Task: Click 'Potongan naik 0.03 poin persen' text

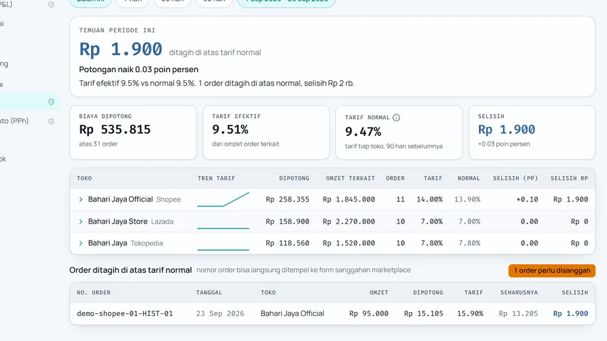Action: 138,69
